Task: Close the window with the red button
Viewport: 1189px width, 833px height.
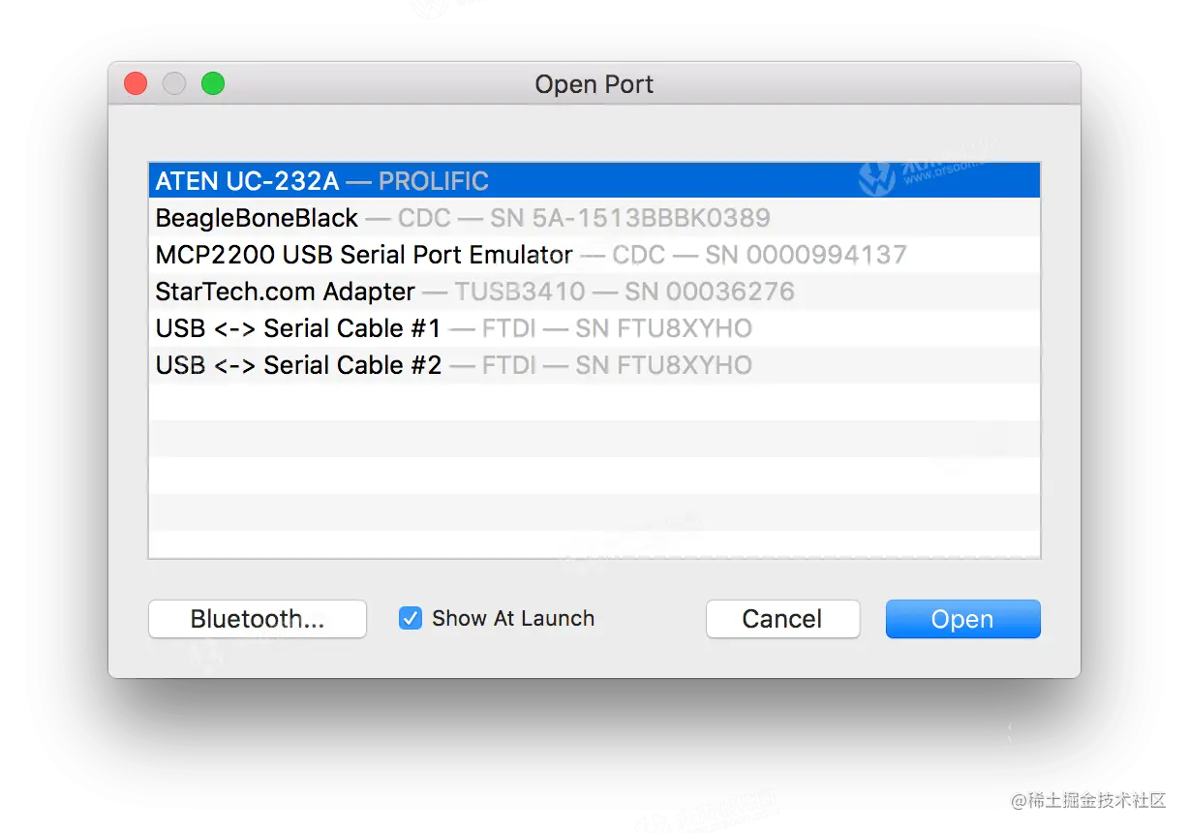Action: click(136, 84)
